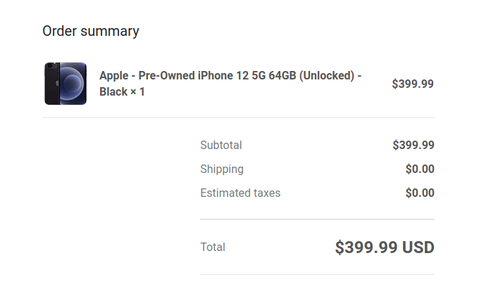Click the "Subtotal" label
This screenshot has height=303, width=479.
(x=221, y=146)
